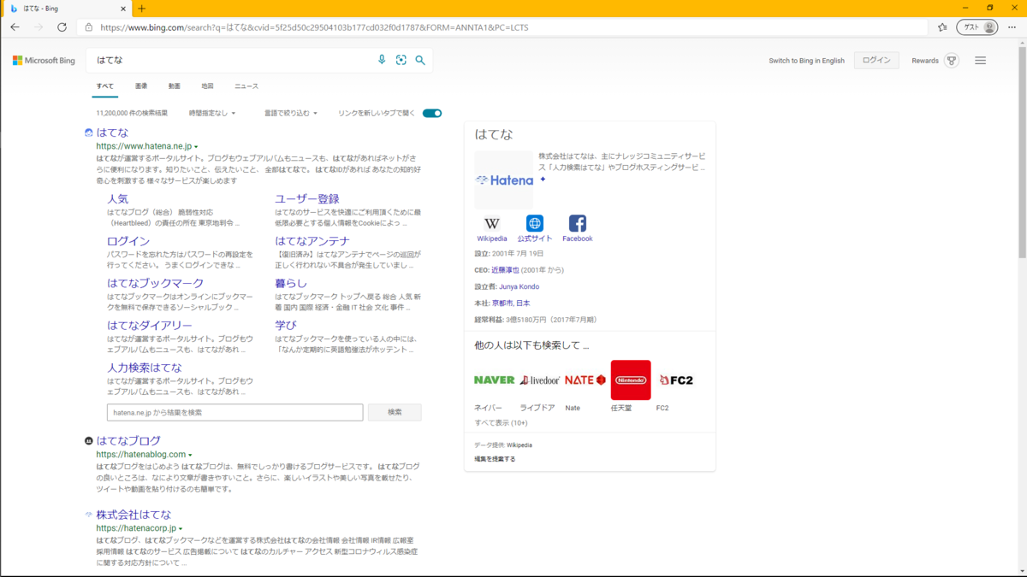The height and width of the screenshot is (577, 1027).
Task: Open the ユーザー登録 sublink
Action: coord(307,199)
